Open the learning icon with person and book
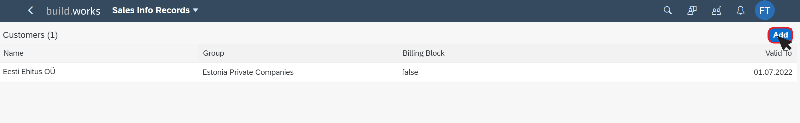Screen dimensions: 800x123 692,10
